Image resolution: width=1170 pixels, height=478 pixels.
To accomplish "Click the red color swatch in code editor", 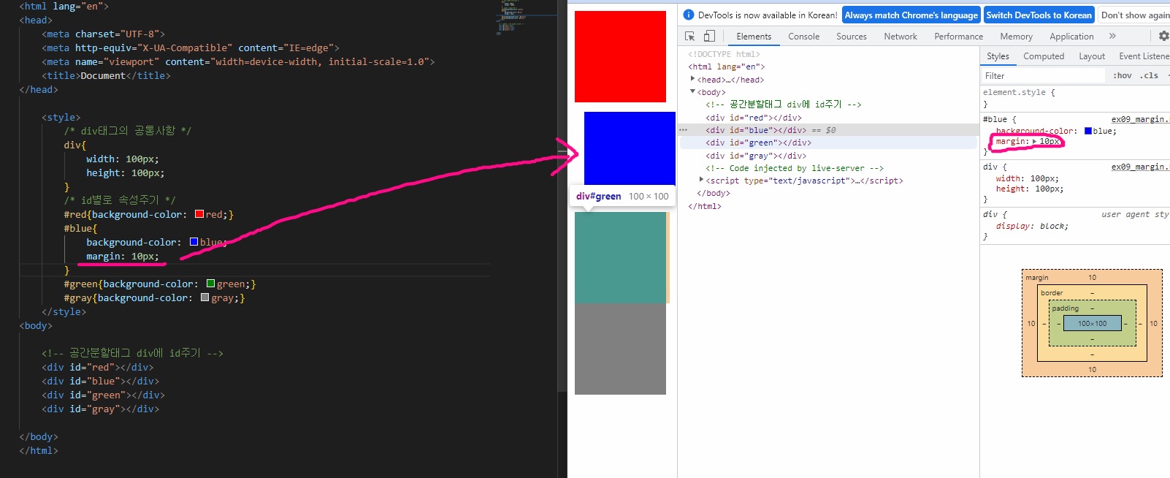I will (x=199, y=214).
